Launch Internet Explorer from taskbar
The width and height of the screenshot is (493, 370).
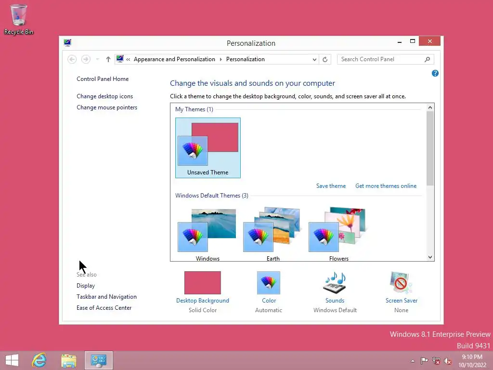[x=39, y=360]
